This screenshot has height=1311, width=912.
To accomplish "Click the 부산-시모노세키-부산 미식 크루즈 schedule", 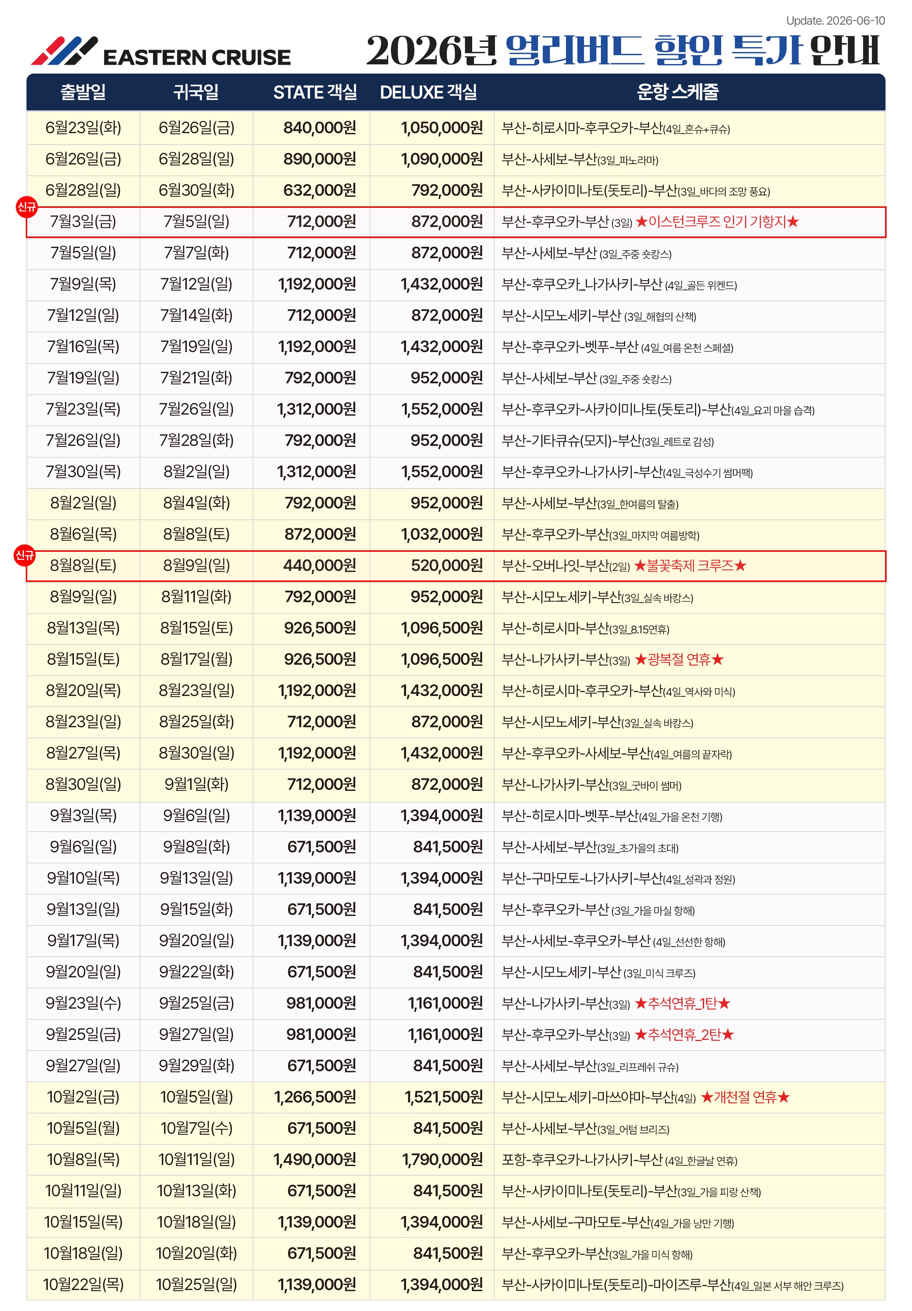I will coord(598,973).
